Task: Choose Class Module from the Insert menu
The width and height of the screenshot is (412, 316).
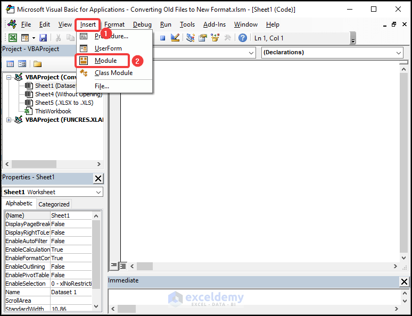Action: pos(114,73)
